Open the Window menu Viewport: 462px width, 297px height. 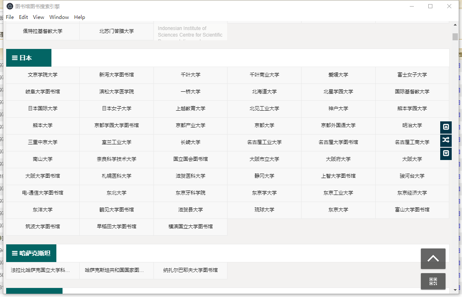click(x=59, y=17)
